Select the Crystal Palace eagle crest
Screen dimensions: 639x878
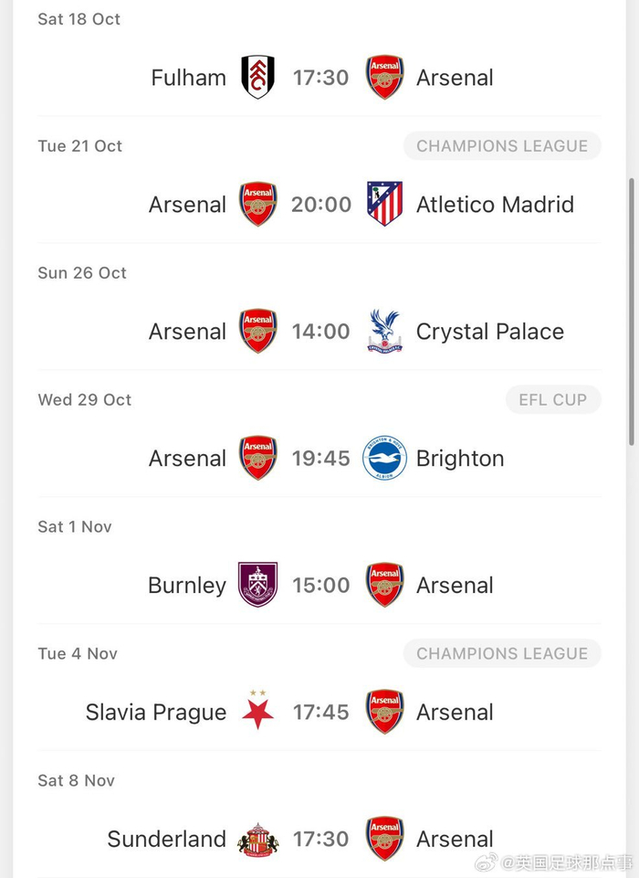pos(384,332)
